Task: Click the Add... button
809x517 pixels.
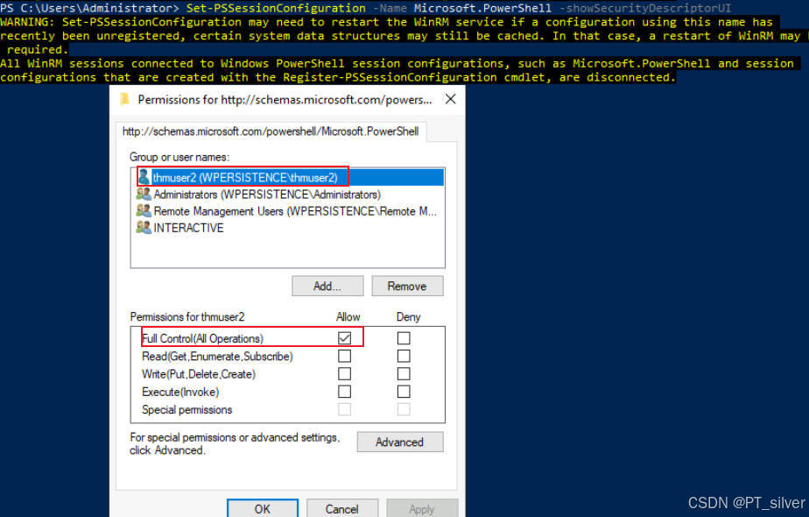Action: [327, 287]
